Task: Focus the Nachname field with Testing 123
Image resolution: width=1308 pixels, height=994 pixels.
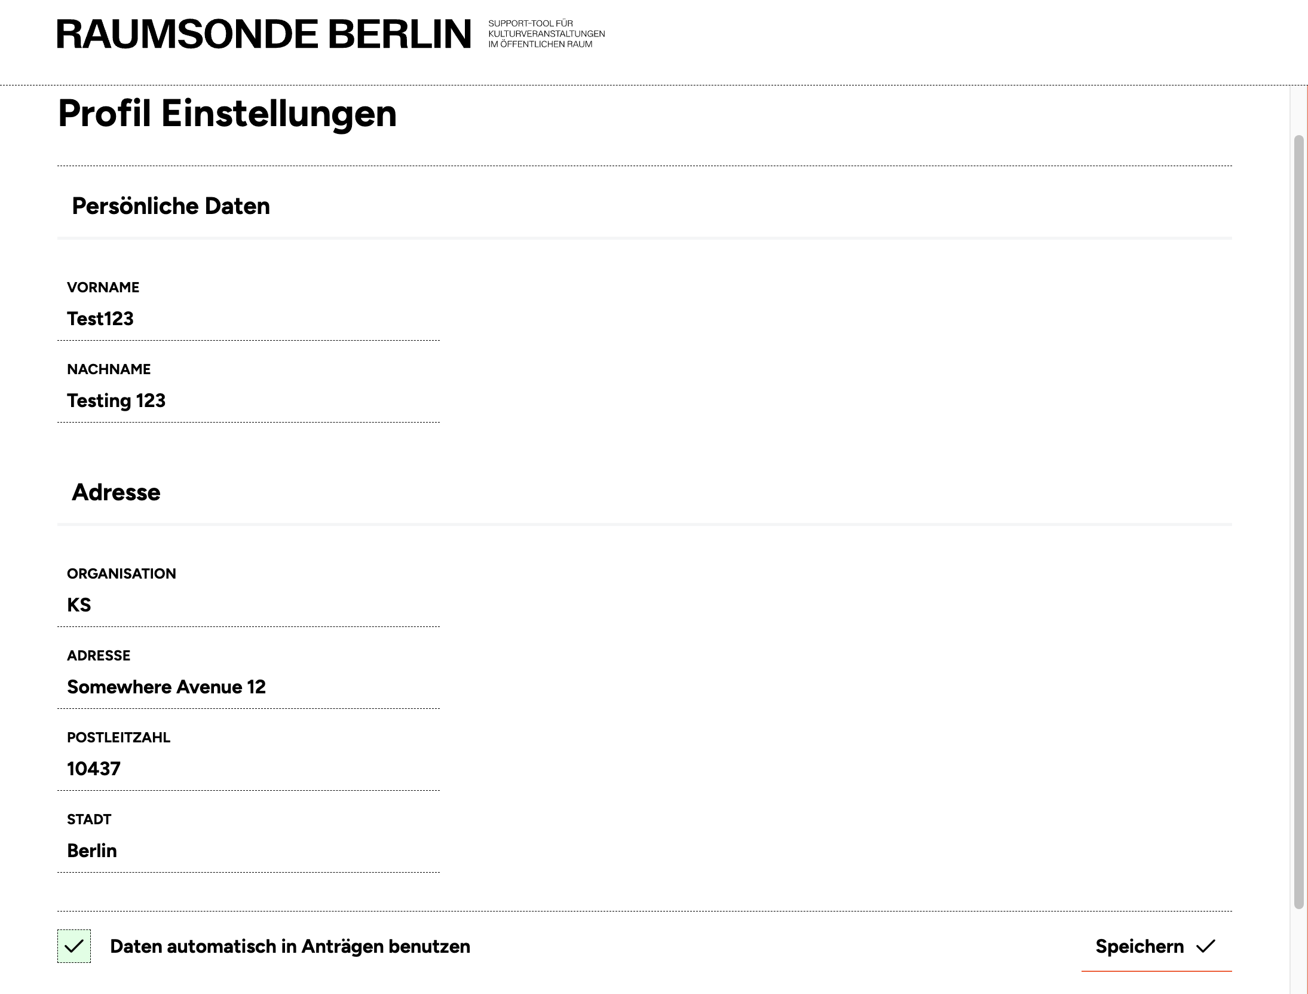Action: click(248, 400)
